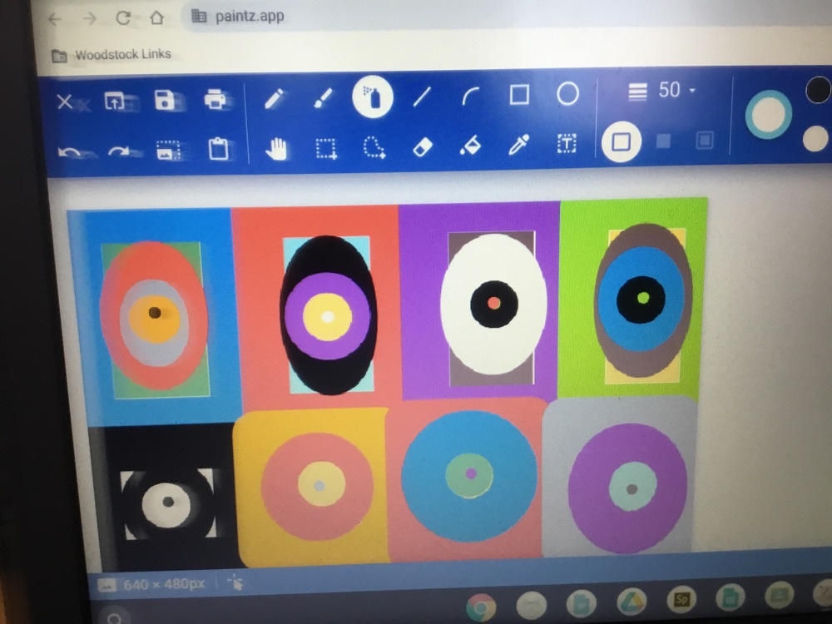Select the straight Line tool

[422, 97]
